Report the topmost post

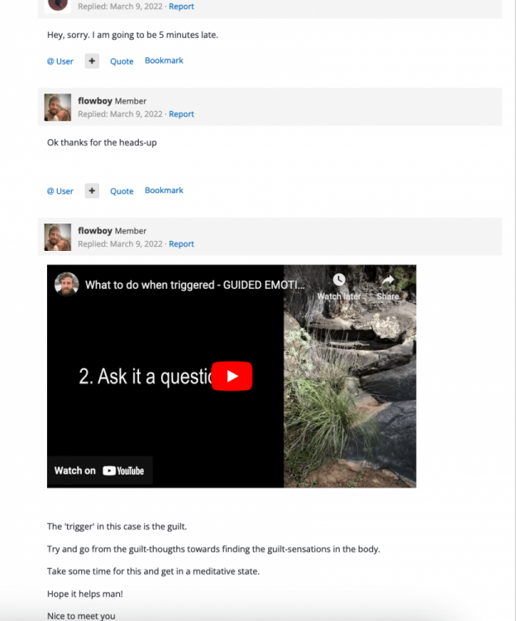click(x=181, y=7)
